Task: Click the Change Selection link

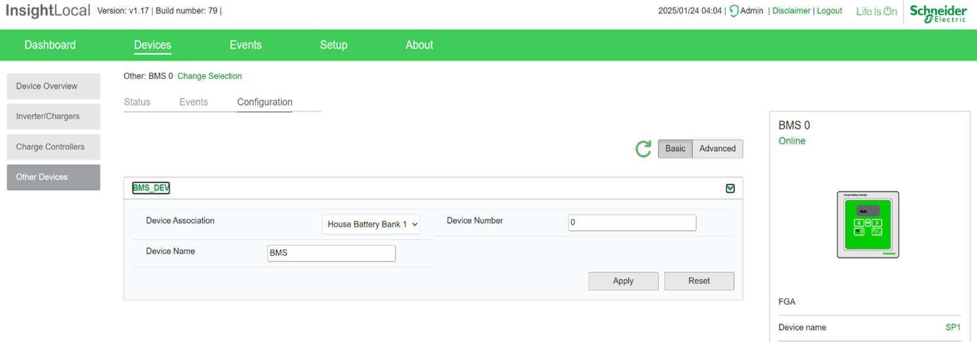Action: pos(209,76)
